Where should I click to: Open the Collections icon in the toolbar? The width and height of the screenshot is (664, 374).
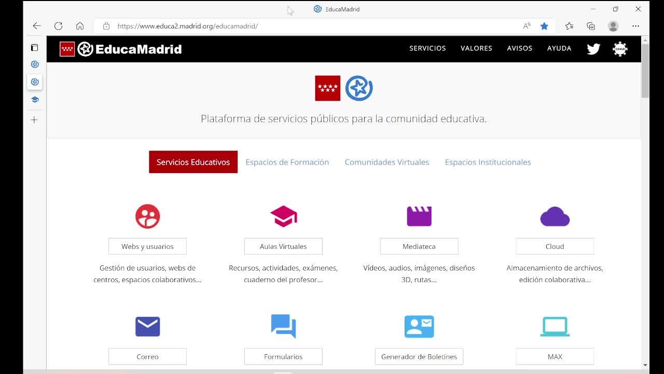591,26
